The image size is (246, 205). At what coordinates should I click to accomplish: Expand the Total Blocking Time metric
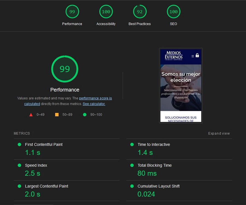[x=154, y=165]
